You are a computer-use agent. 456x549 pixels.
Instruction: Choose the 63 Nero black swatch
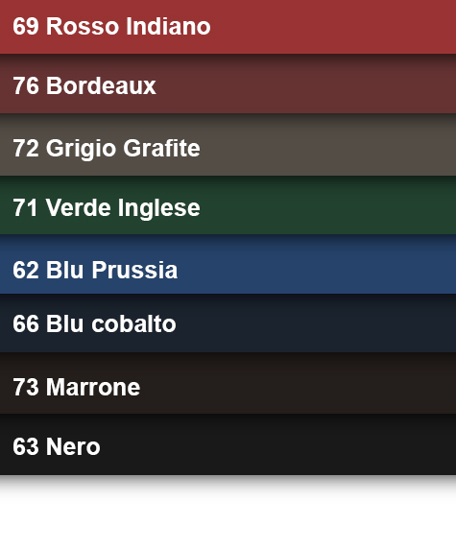click(x=228, y=444)
